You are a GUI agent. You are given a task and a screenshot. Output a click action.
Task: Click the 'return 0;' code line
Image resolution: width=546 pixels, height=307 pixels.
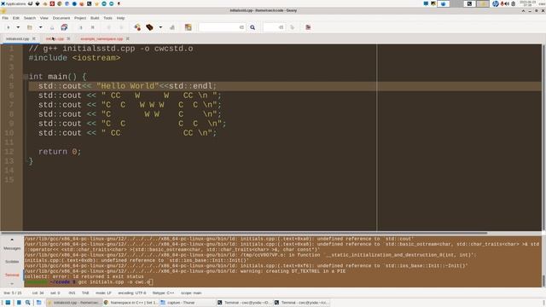click(60, 152)
